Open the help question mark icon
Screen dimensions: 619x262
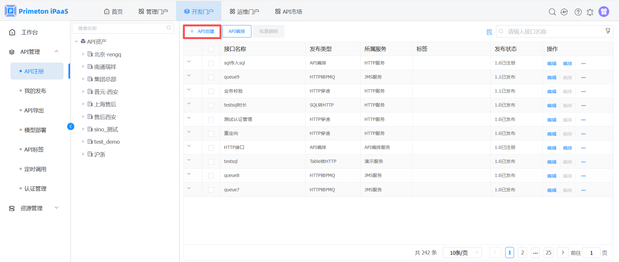pos(578,12)
